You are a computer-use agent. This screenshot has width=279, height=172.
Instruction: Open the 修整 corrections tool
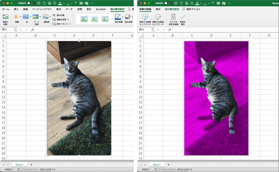16,17
